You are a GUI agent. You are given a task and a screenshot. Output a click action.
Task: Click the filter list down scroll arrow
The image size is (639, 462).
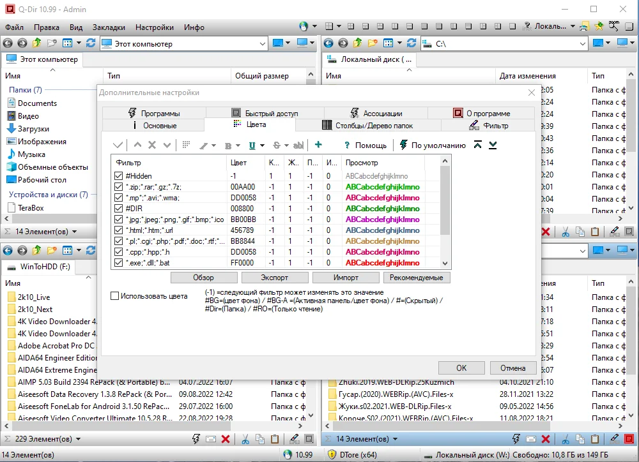(x=445, y=263)
